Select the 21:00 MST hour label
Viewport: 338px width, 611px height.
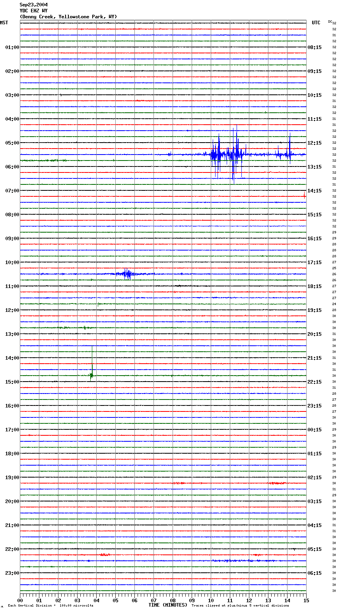point(12,525)
